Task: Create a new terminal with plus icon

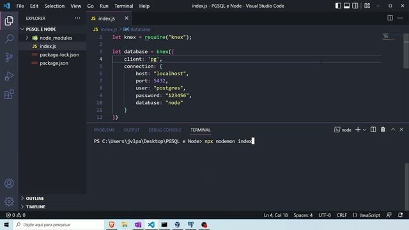Action: click(358, 130)
